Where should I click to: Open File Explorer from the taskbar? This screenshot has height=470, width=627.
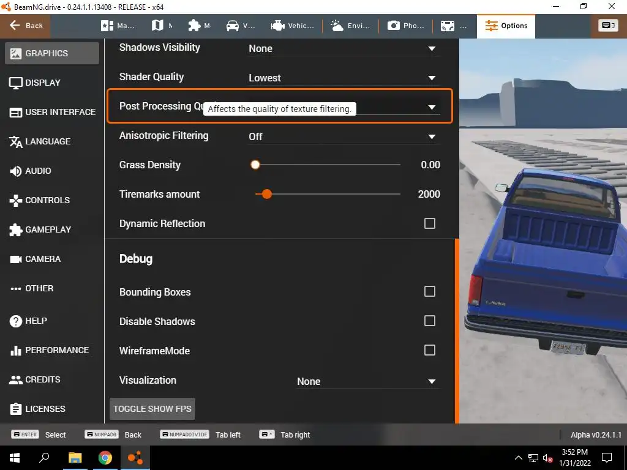[75, 458]
